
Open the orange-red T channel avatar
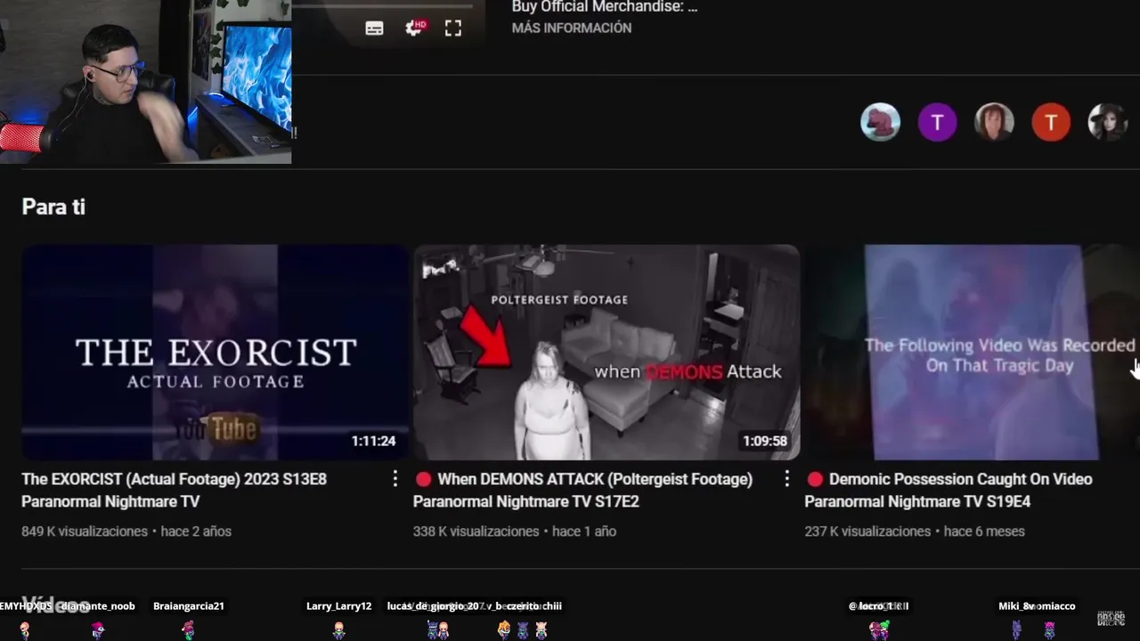click(1051, 122)
